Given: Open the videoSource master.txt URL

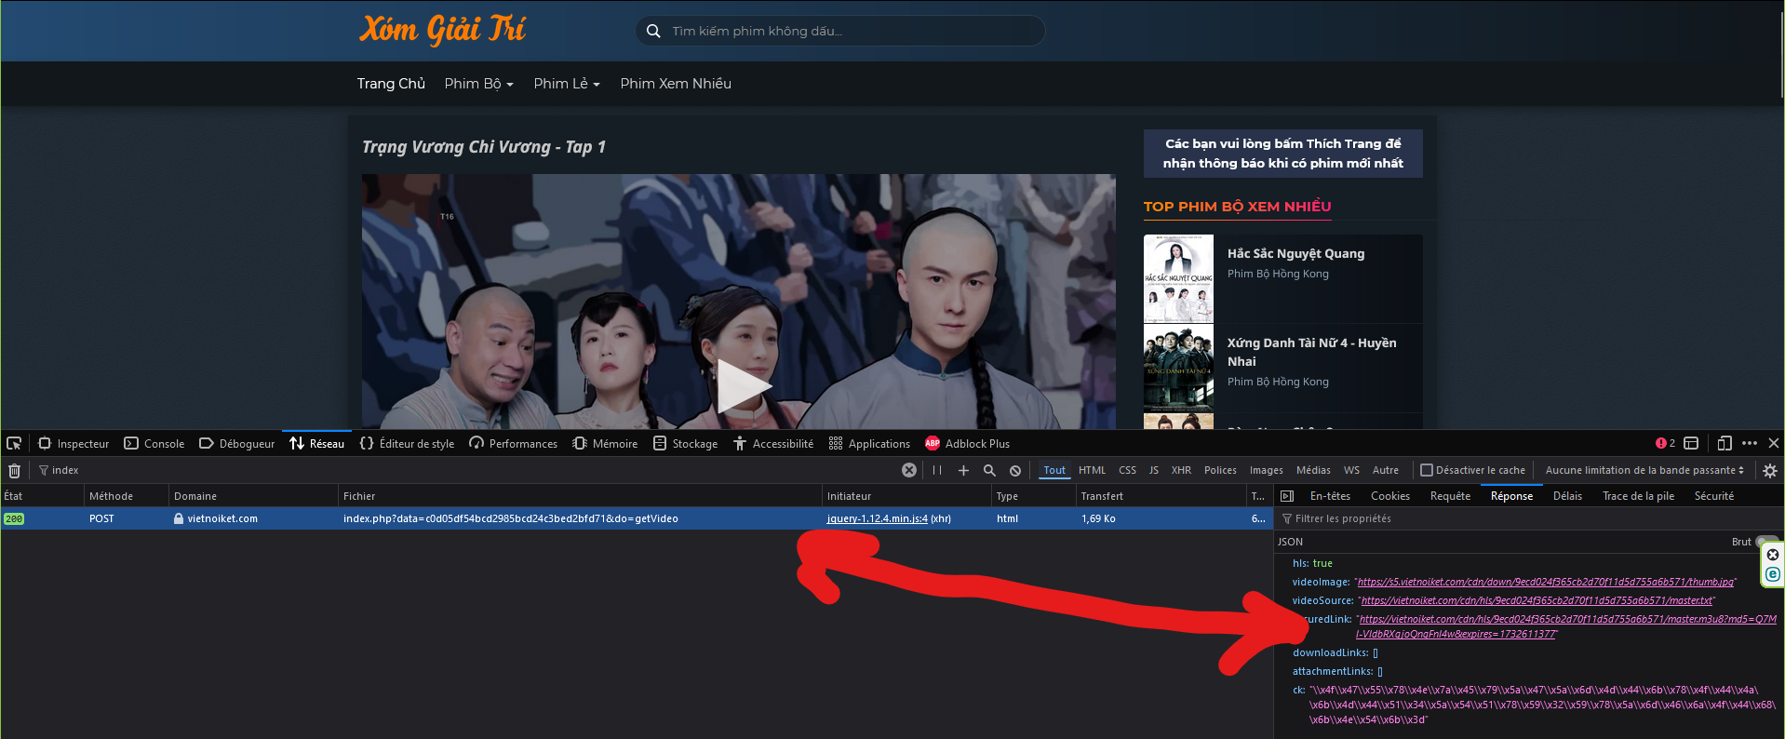Looking at the screenshot, I should [1536, 601].
